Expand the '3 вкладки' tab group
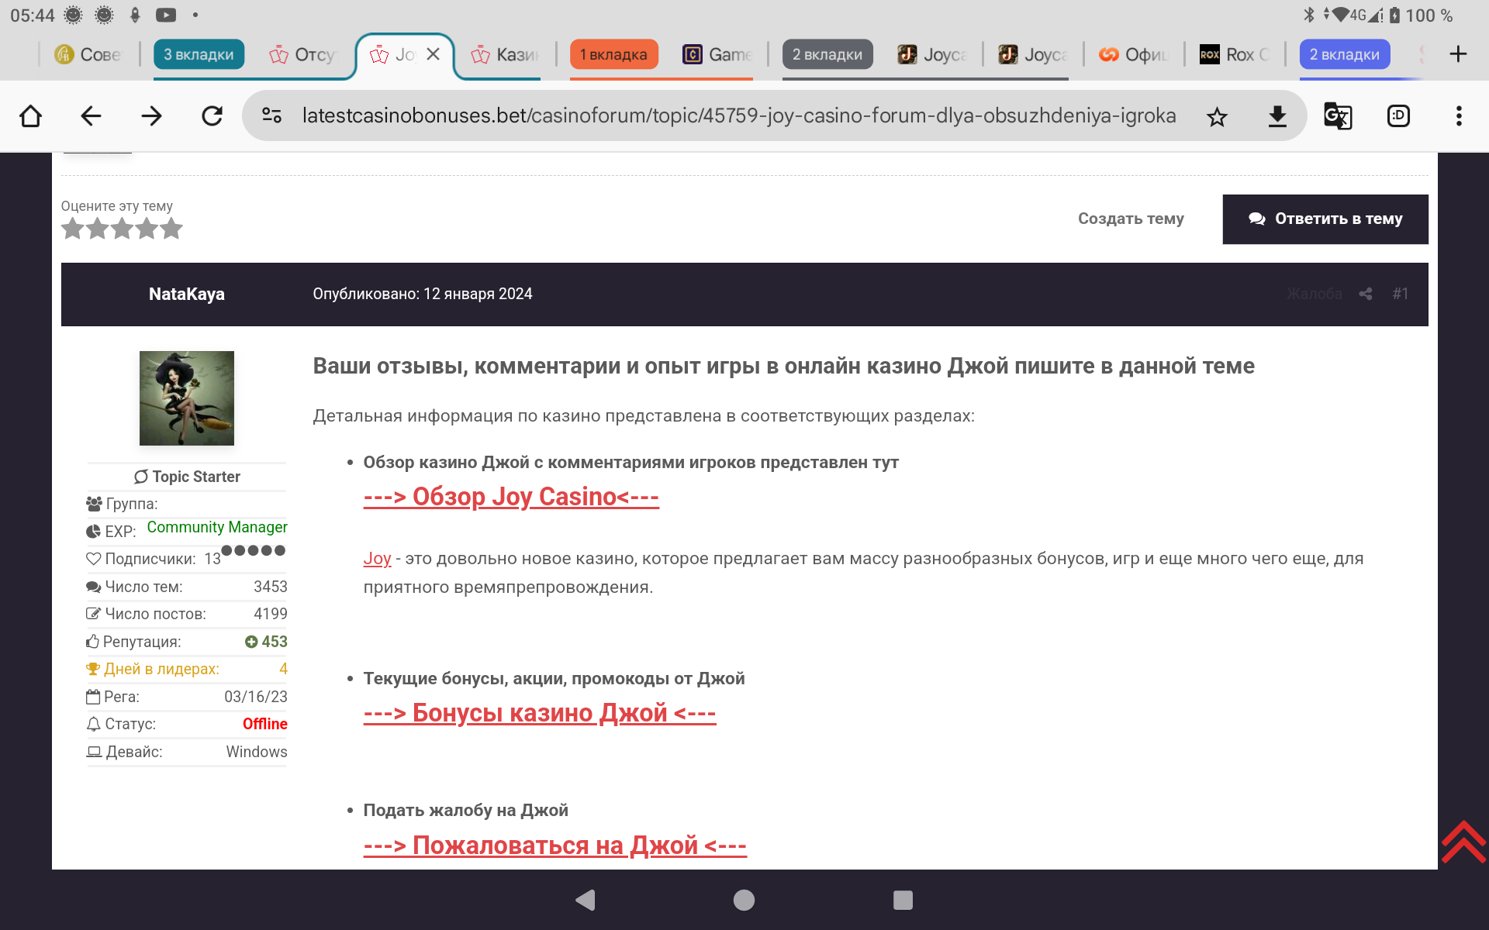Viewport: 1489px width, 930px height. [199, 54]
